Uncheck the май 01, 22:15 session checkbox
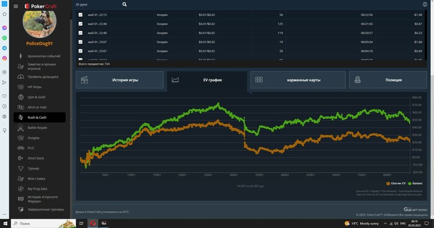The width and height of the screenshot is (434, 228). pos(81,15)
